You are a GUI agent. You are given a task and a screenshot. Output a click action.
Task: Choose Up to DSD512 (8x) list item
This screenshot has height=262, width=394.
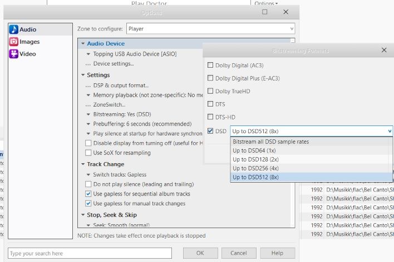click(x=311, y=177)
